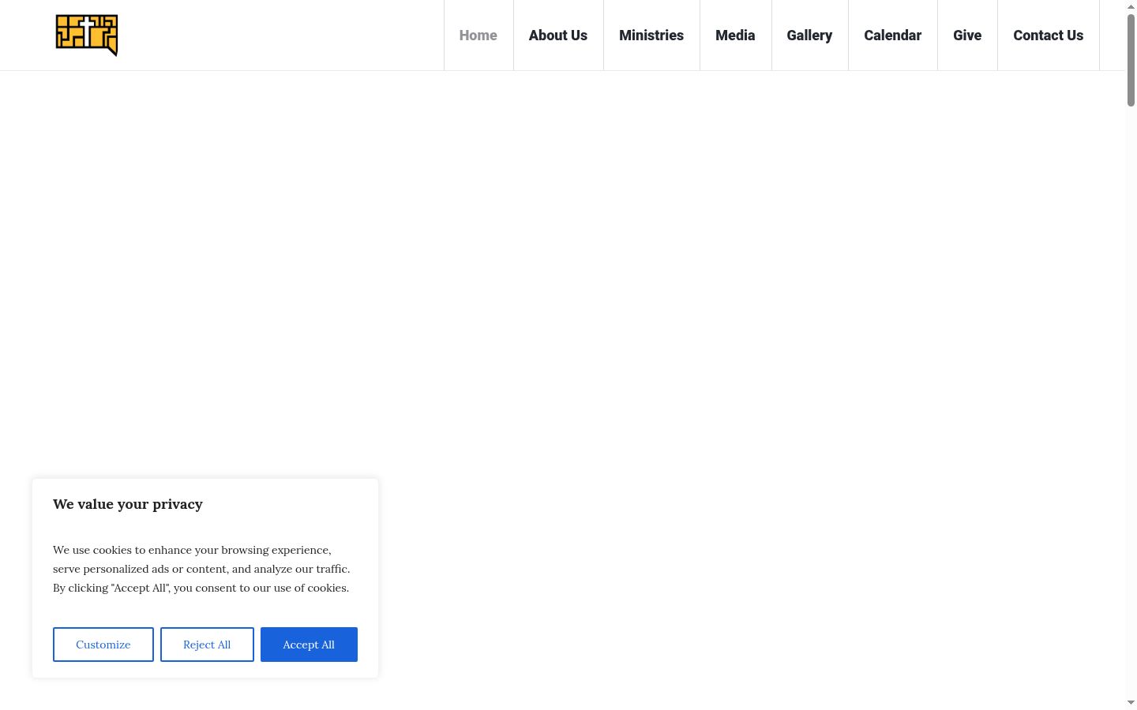Open the Ministries menu
1137x710 pixels.
point(651,35)
